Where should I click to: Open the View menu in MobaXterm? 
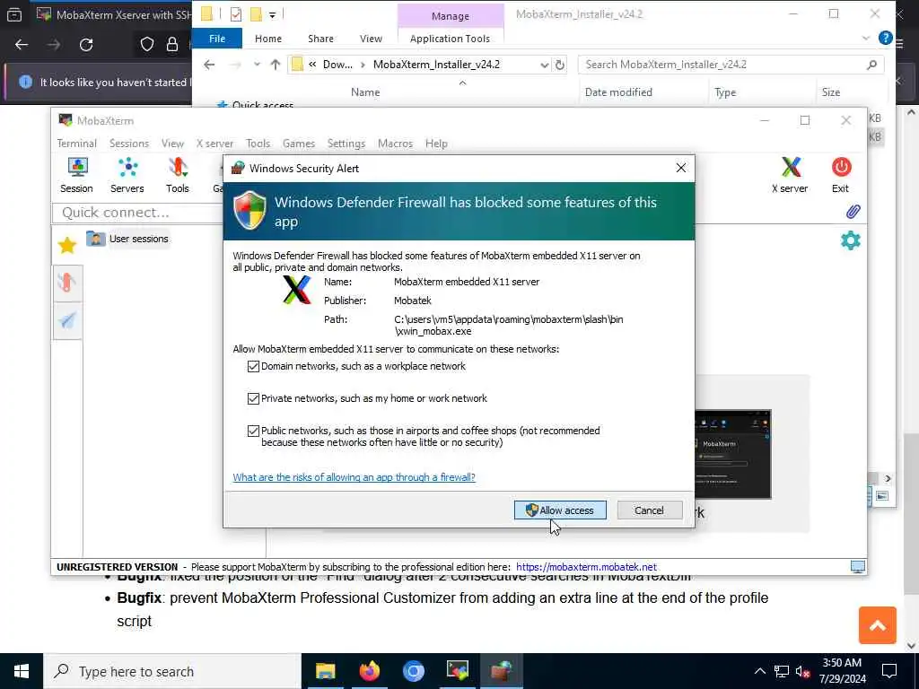(172, 144)
